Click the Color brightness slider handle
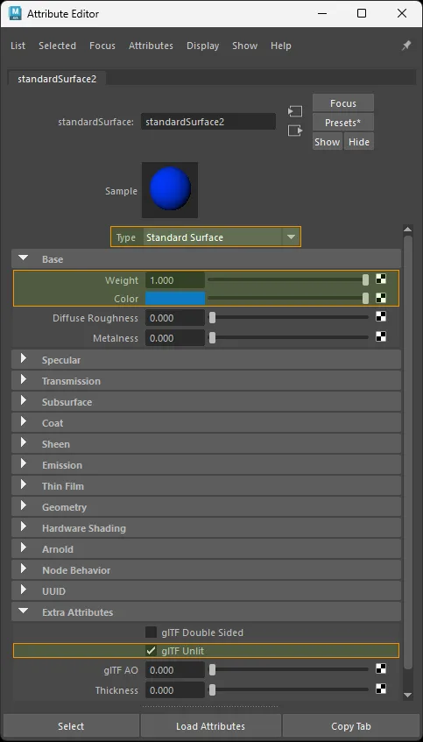This screenshot has height=742, width=423. [x=365, y=298]
